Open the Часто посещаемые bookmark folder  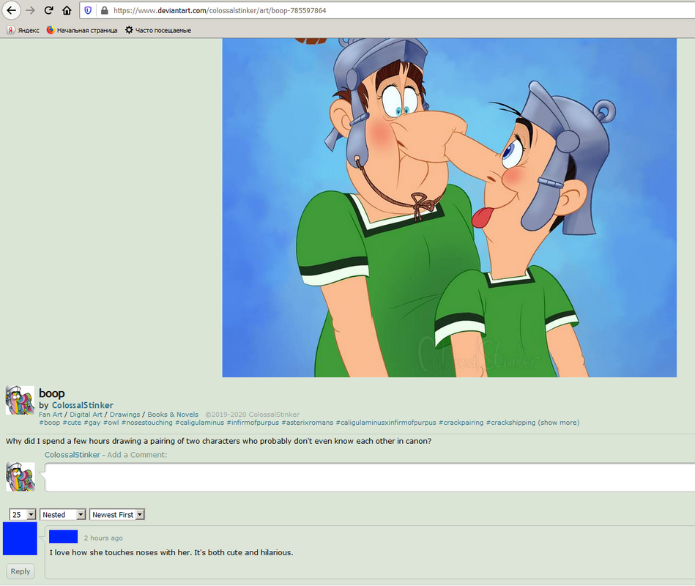pos(157,30)
